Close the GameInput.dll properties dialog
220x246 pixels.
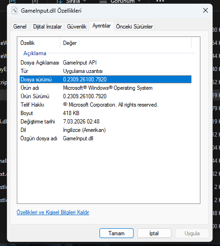coord(206,10)
